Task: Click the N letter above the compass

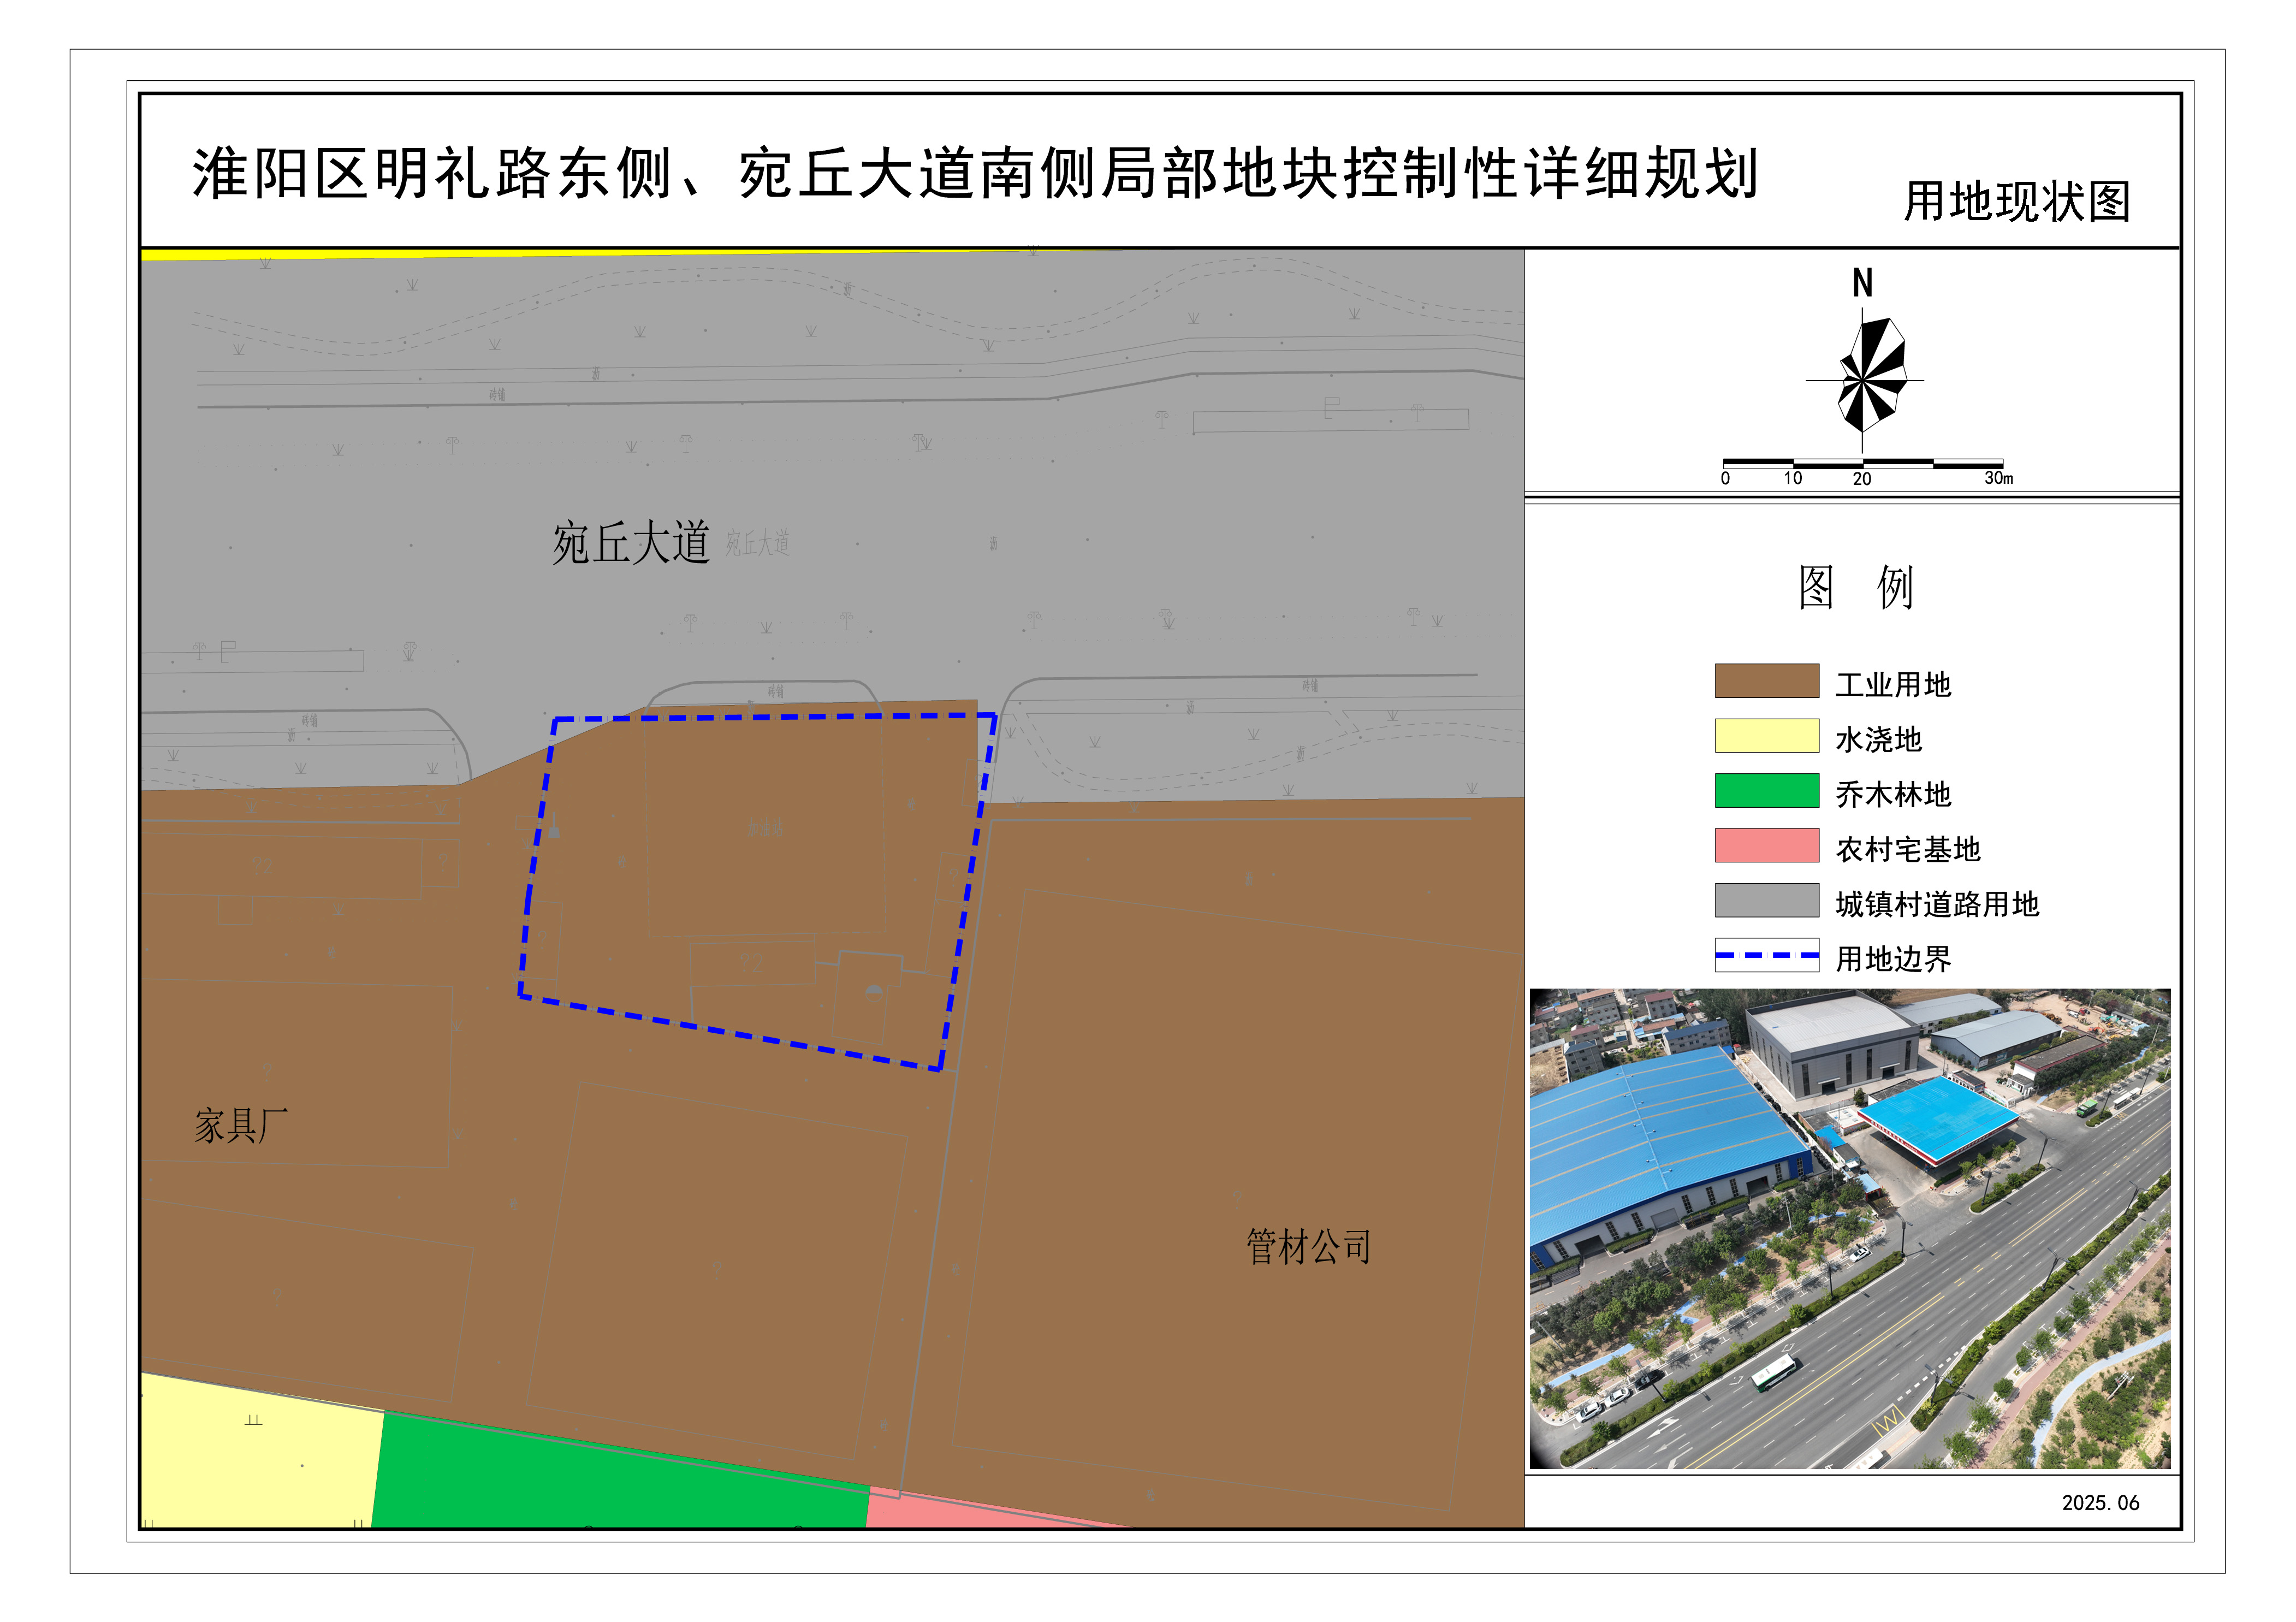Action: tap(1862, 283)
